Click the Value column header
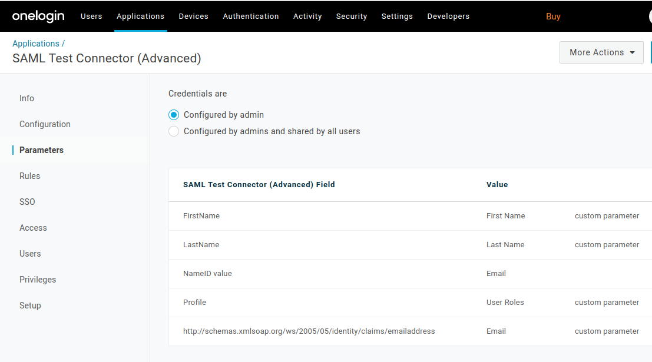Image resolution: width=652 pixels, height=362 pixels. 497,185
